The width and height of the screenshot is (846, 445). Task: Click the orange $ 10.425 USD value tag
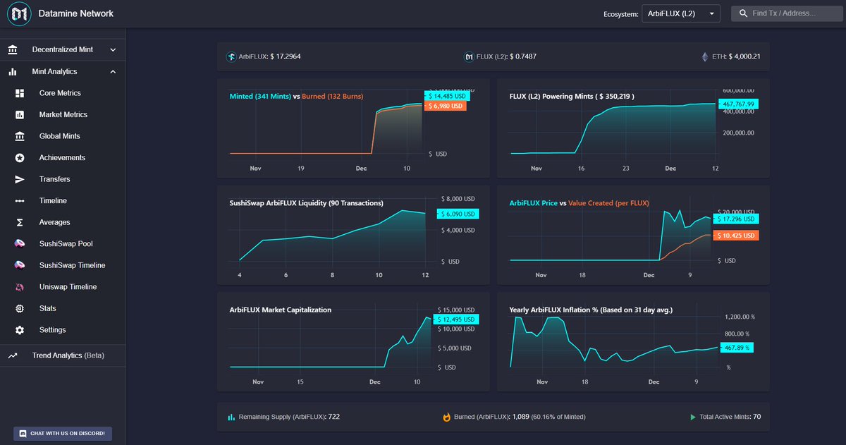click(x=737, y=236)
